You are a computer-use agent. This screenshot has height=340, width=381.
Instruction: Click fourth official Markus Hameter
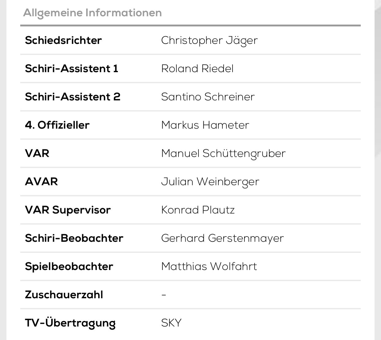click(205, 125)
